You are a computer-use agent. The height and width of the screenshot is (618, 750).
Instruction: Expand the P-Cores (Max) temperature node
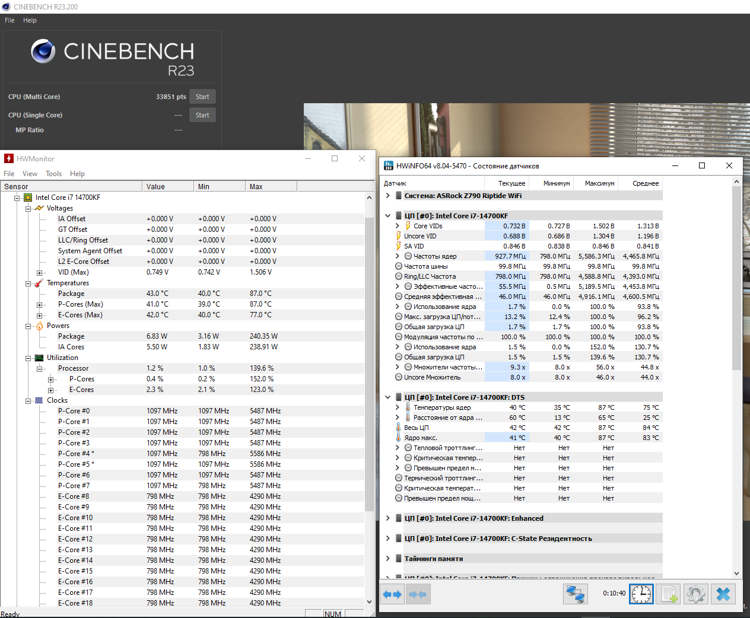tap(40, 305)
